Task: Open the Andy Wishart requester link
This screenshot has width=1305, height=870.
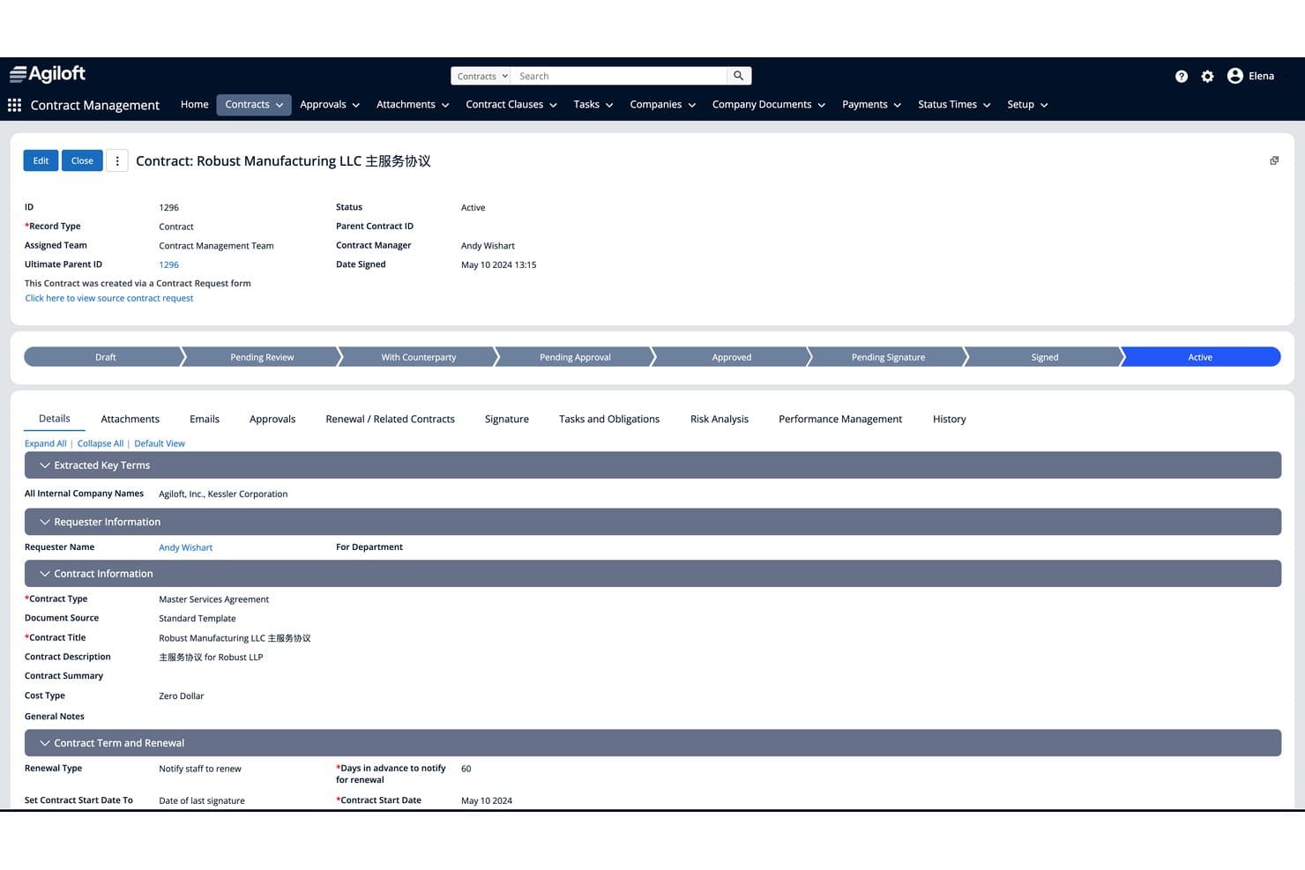Action: coord(186,548)
